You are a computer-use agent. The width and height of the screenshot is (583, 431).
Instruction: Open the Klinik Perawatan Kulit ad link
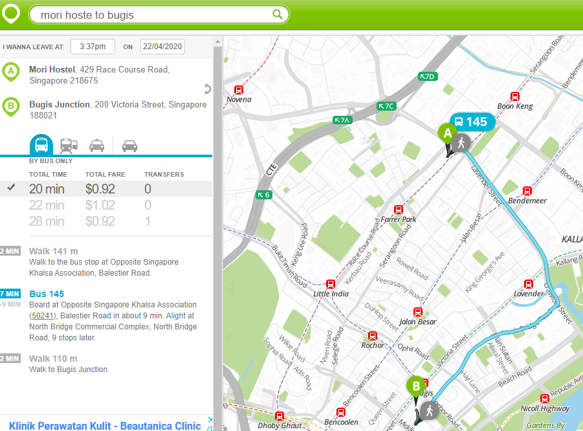(105, 426)
